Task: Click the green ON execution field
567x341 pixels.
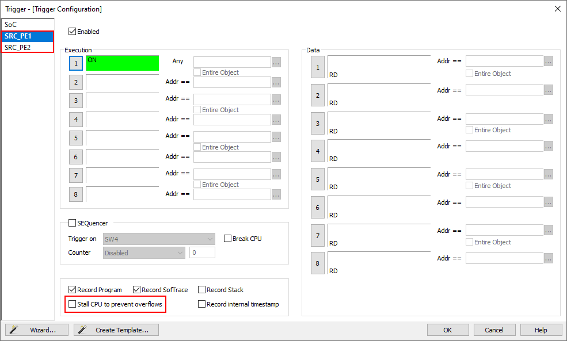Action: click(x=122, y=63)
